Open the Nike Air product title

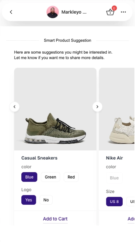114,158
